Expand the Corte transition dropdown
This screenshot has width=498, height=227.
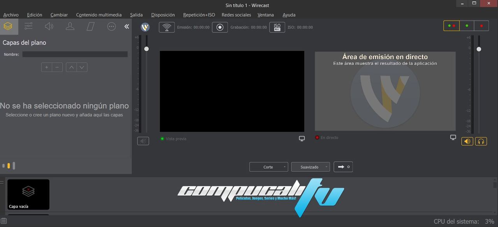point(269,167)
